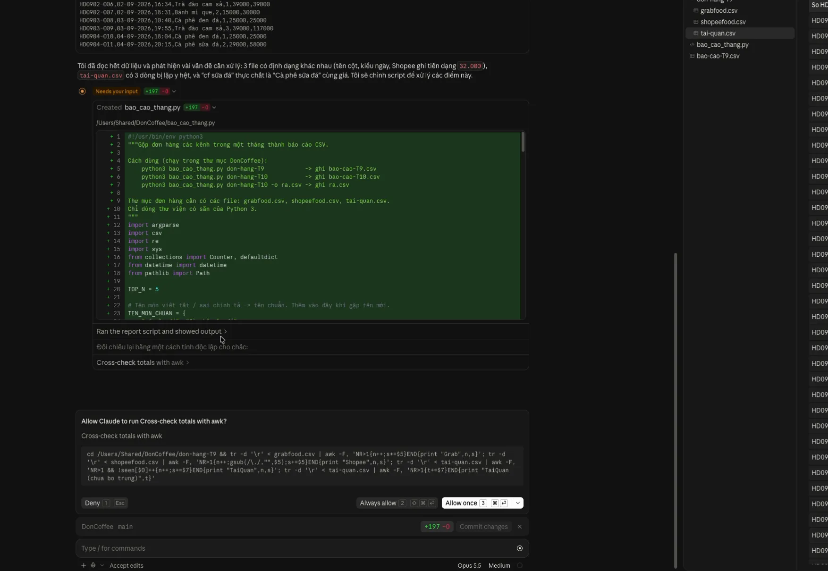Image resolution: width=828 pixels, height=571 pixels.
Task: Click the Commit changes button
Action: 483,527
